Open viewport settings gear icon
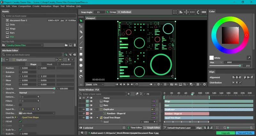 point(204,84)
